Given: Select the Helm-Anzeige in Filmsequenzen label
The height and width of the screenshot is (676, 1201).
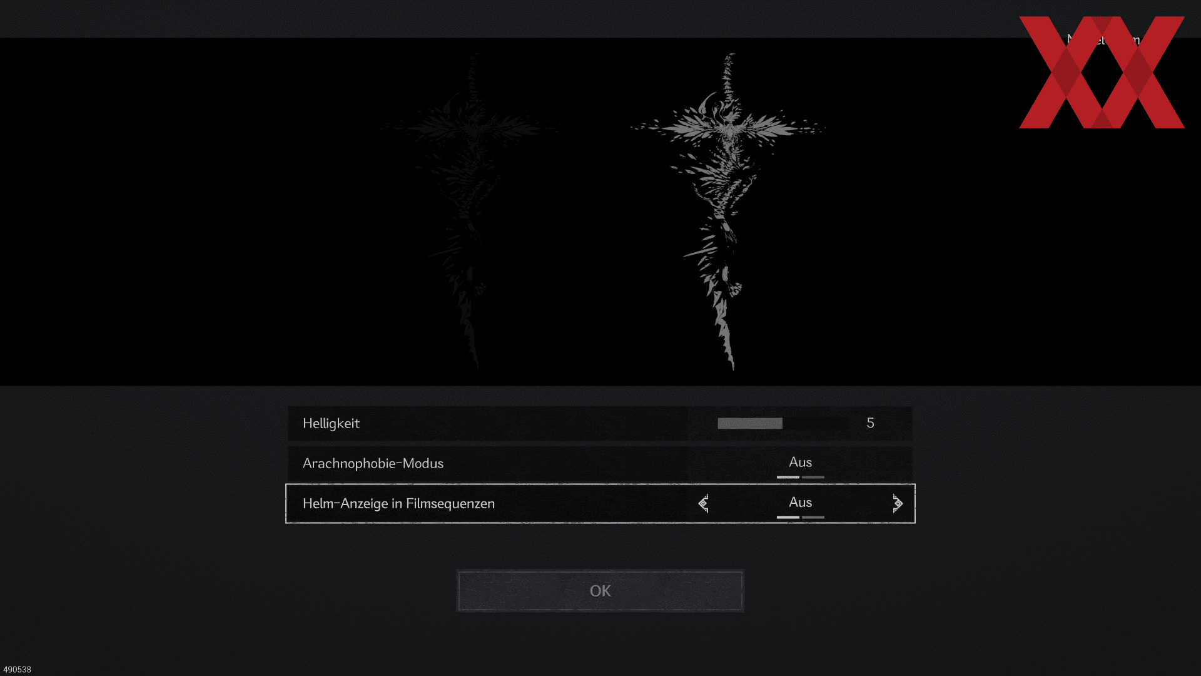Looking at the screenshot, I should point(398,504).
